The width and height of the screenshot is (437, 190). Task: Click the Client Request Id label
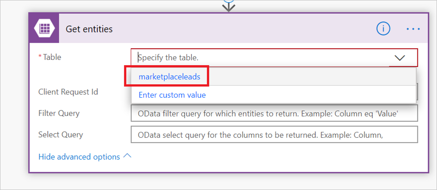68,92
